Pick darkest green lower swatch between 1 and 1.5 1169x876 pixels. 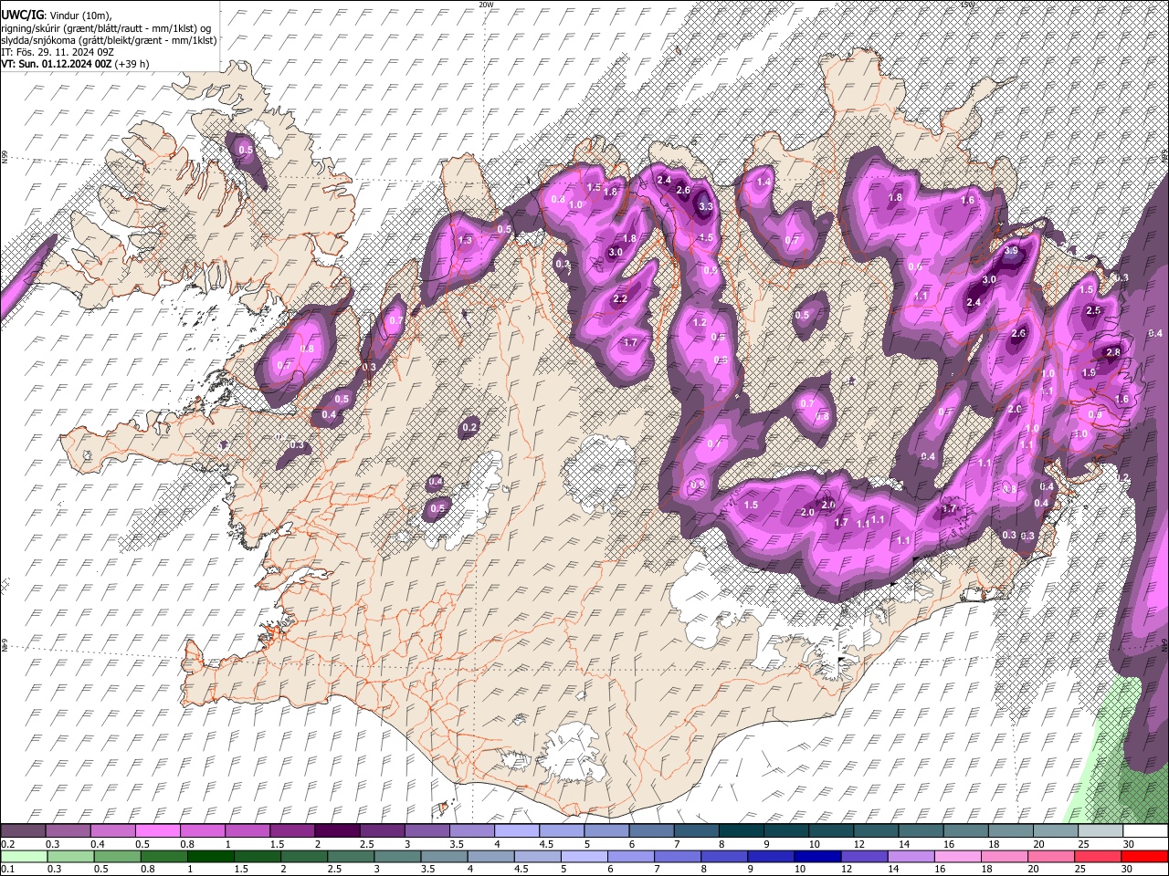209,856
